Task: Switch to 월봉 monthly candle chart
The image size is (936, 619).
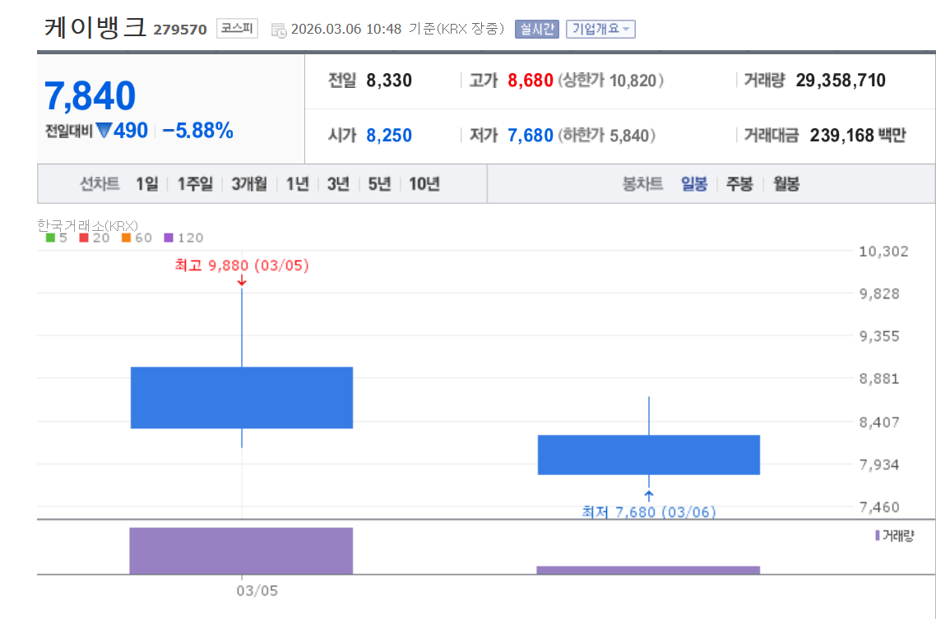Action: click(786, 183)
